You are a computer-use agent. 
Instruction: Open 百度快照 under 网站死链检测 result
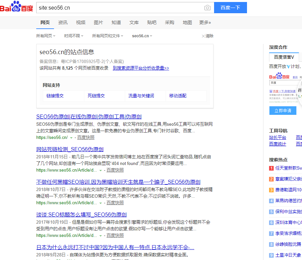(115, 170)
